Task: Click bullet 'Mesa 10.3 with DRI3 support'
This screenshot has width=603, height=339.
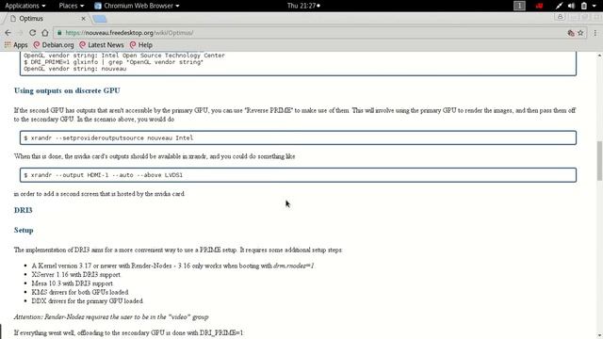Action: tap(72, 283)
